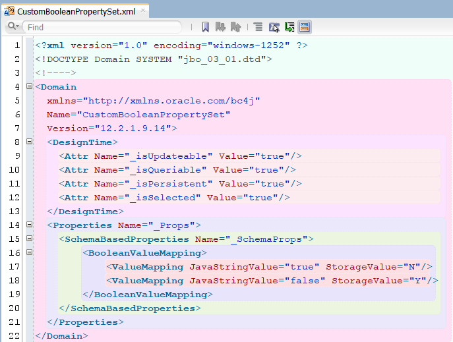The height and width of the screenshot is (342, 453).
Task: Click the green arrow block-indent icon
Action: [x=289, y=27]
